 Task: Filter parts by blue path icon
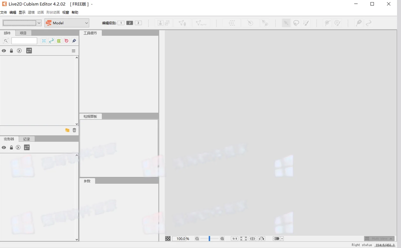tap(51, 41)
